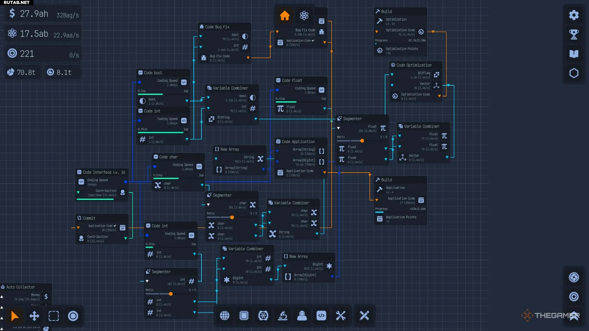Switch to the code tab in bottom bar

point(321,315)
